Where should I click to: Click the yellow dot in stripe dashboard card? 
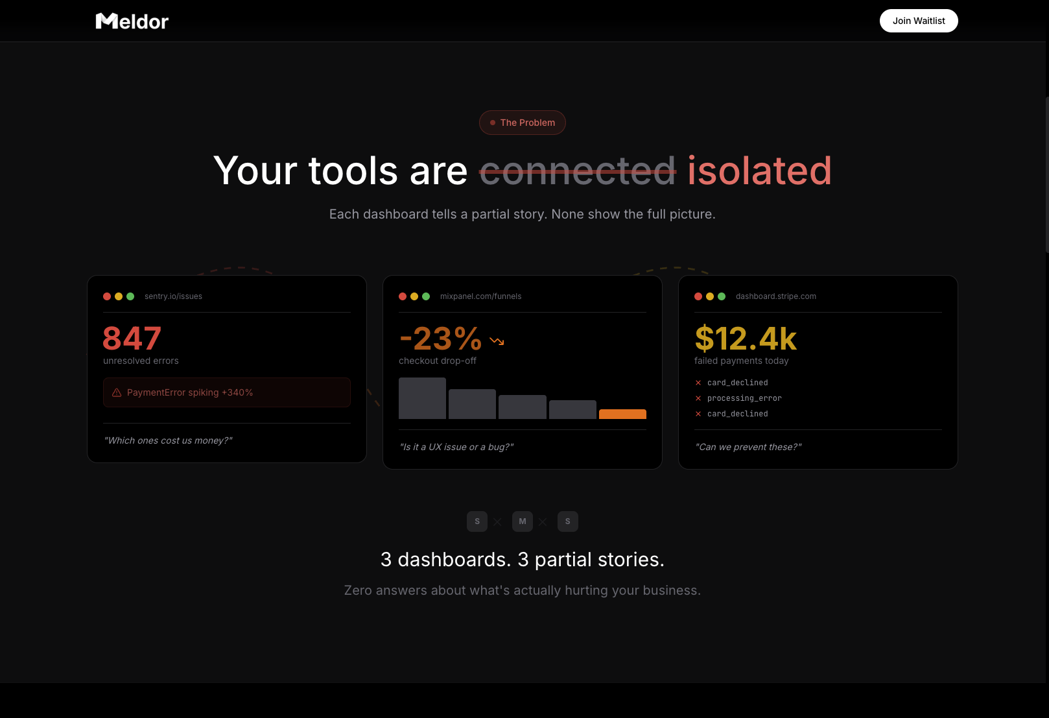710,296
